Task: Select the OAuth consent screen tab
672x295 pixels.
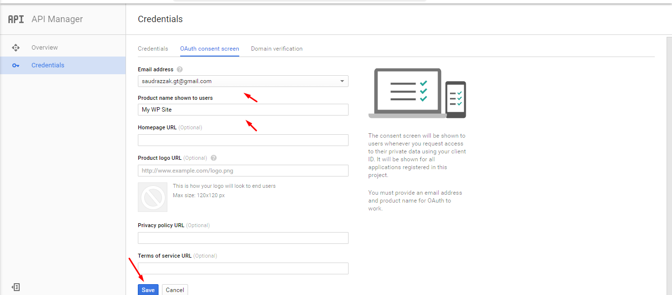Action: tap(210, 49)
